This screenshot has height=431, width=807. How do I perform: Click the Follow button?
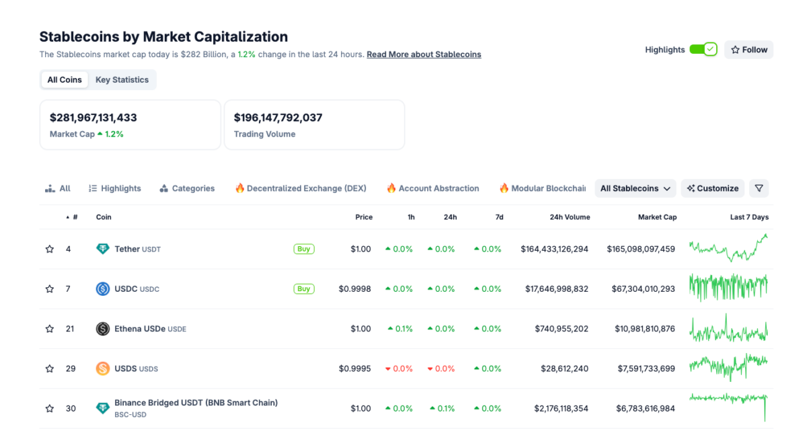[748, 50]
